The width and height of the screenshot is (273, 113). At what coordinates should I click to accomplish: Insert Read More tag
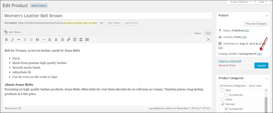[81, 40]
